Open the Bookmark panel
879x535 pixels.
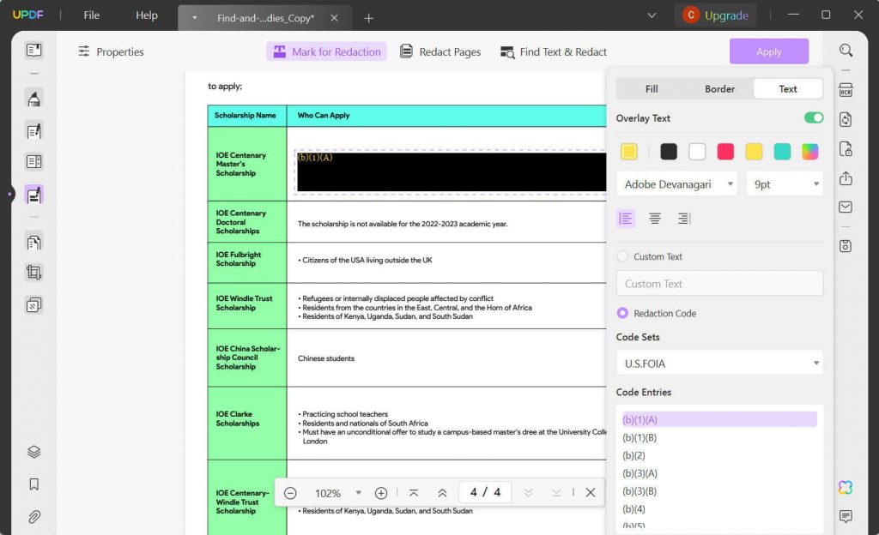pos(33,484)
